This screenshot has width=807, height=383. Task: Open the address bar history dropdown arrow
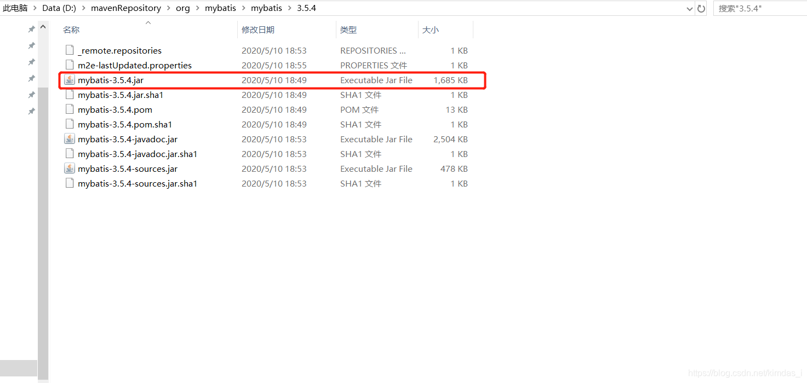(690, 9)
